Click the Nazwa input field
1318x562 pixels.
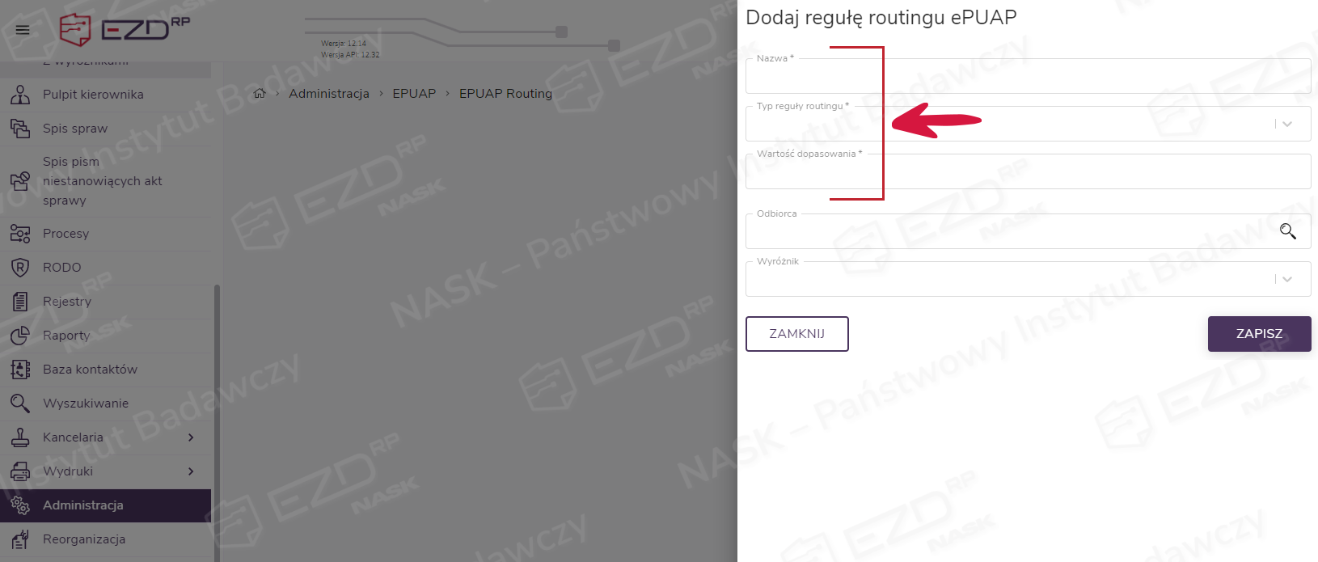click(x=1027, y=78)
